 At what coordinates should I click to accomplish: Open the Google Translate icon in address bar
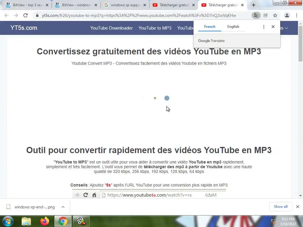pos(256,15)
